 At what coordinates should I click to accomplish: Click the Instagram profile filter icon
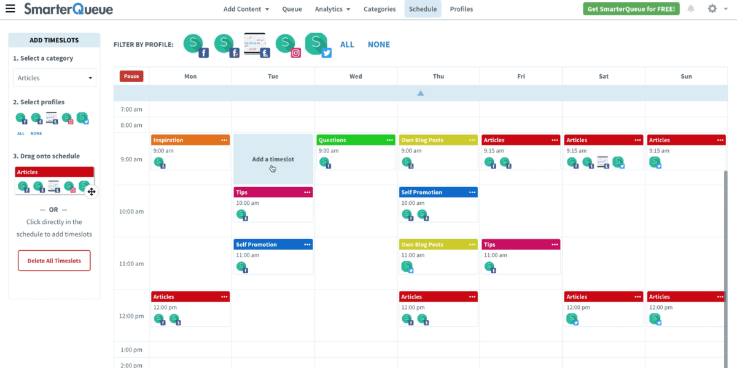(x=289, y=45)
